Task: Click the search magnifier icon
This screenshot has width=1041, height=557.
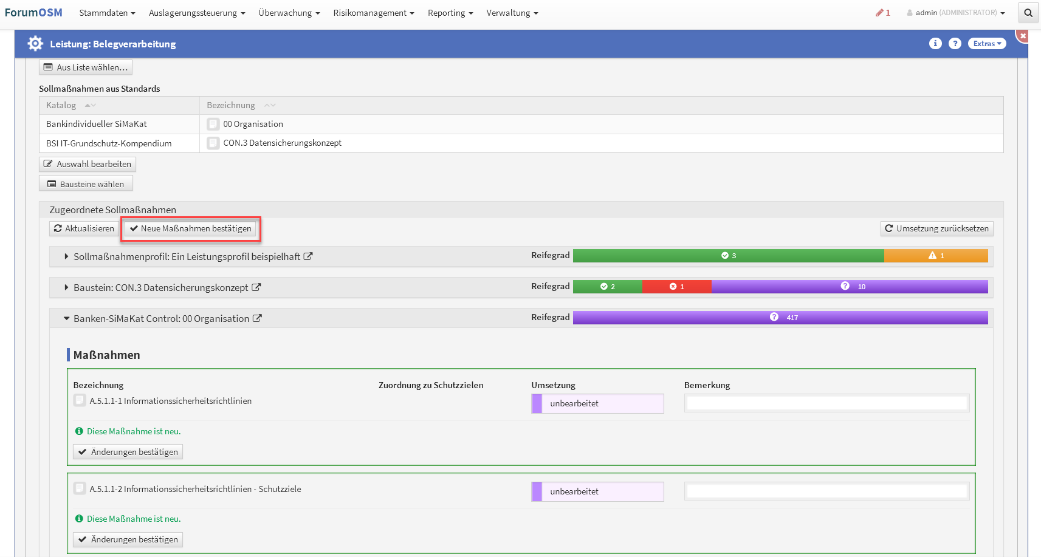Action: click(x=1028, y=13)
